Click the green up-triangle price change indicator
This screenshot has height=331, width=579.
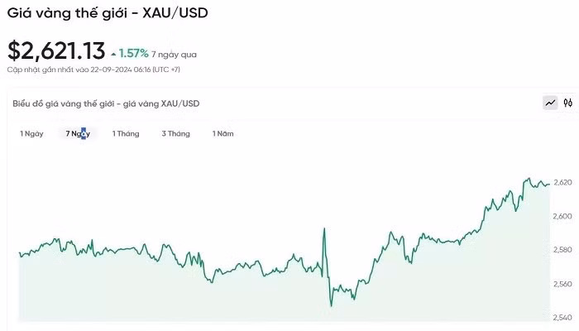113,55
